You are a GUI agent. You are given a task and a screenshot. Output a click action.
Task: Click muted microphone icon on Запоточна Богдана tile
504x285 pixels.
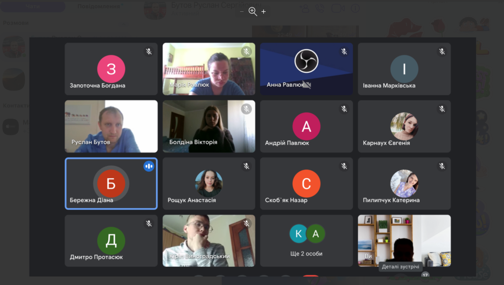coord(149,51)
